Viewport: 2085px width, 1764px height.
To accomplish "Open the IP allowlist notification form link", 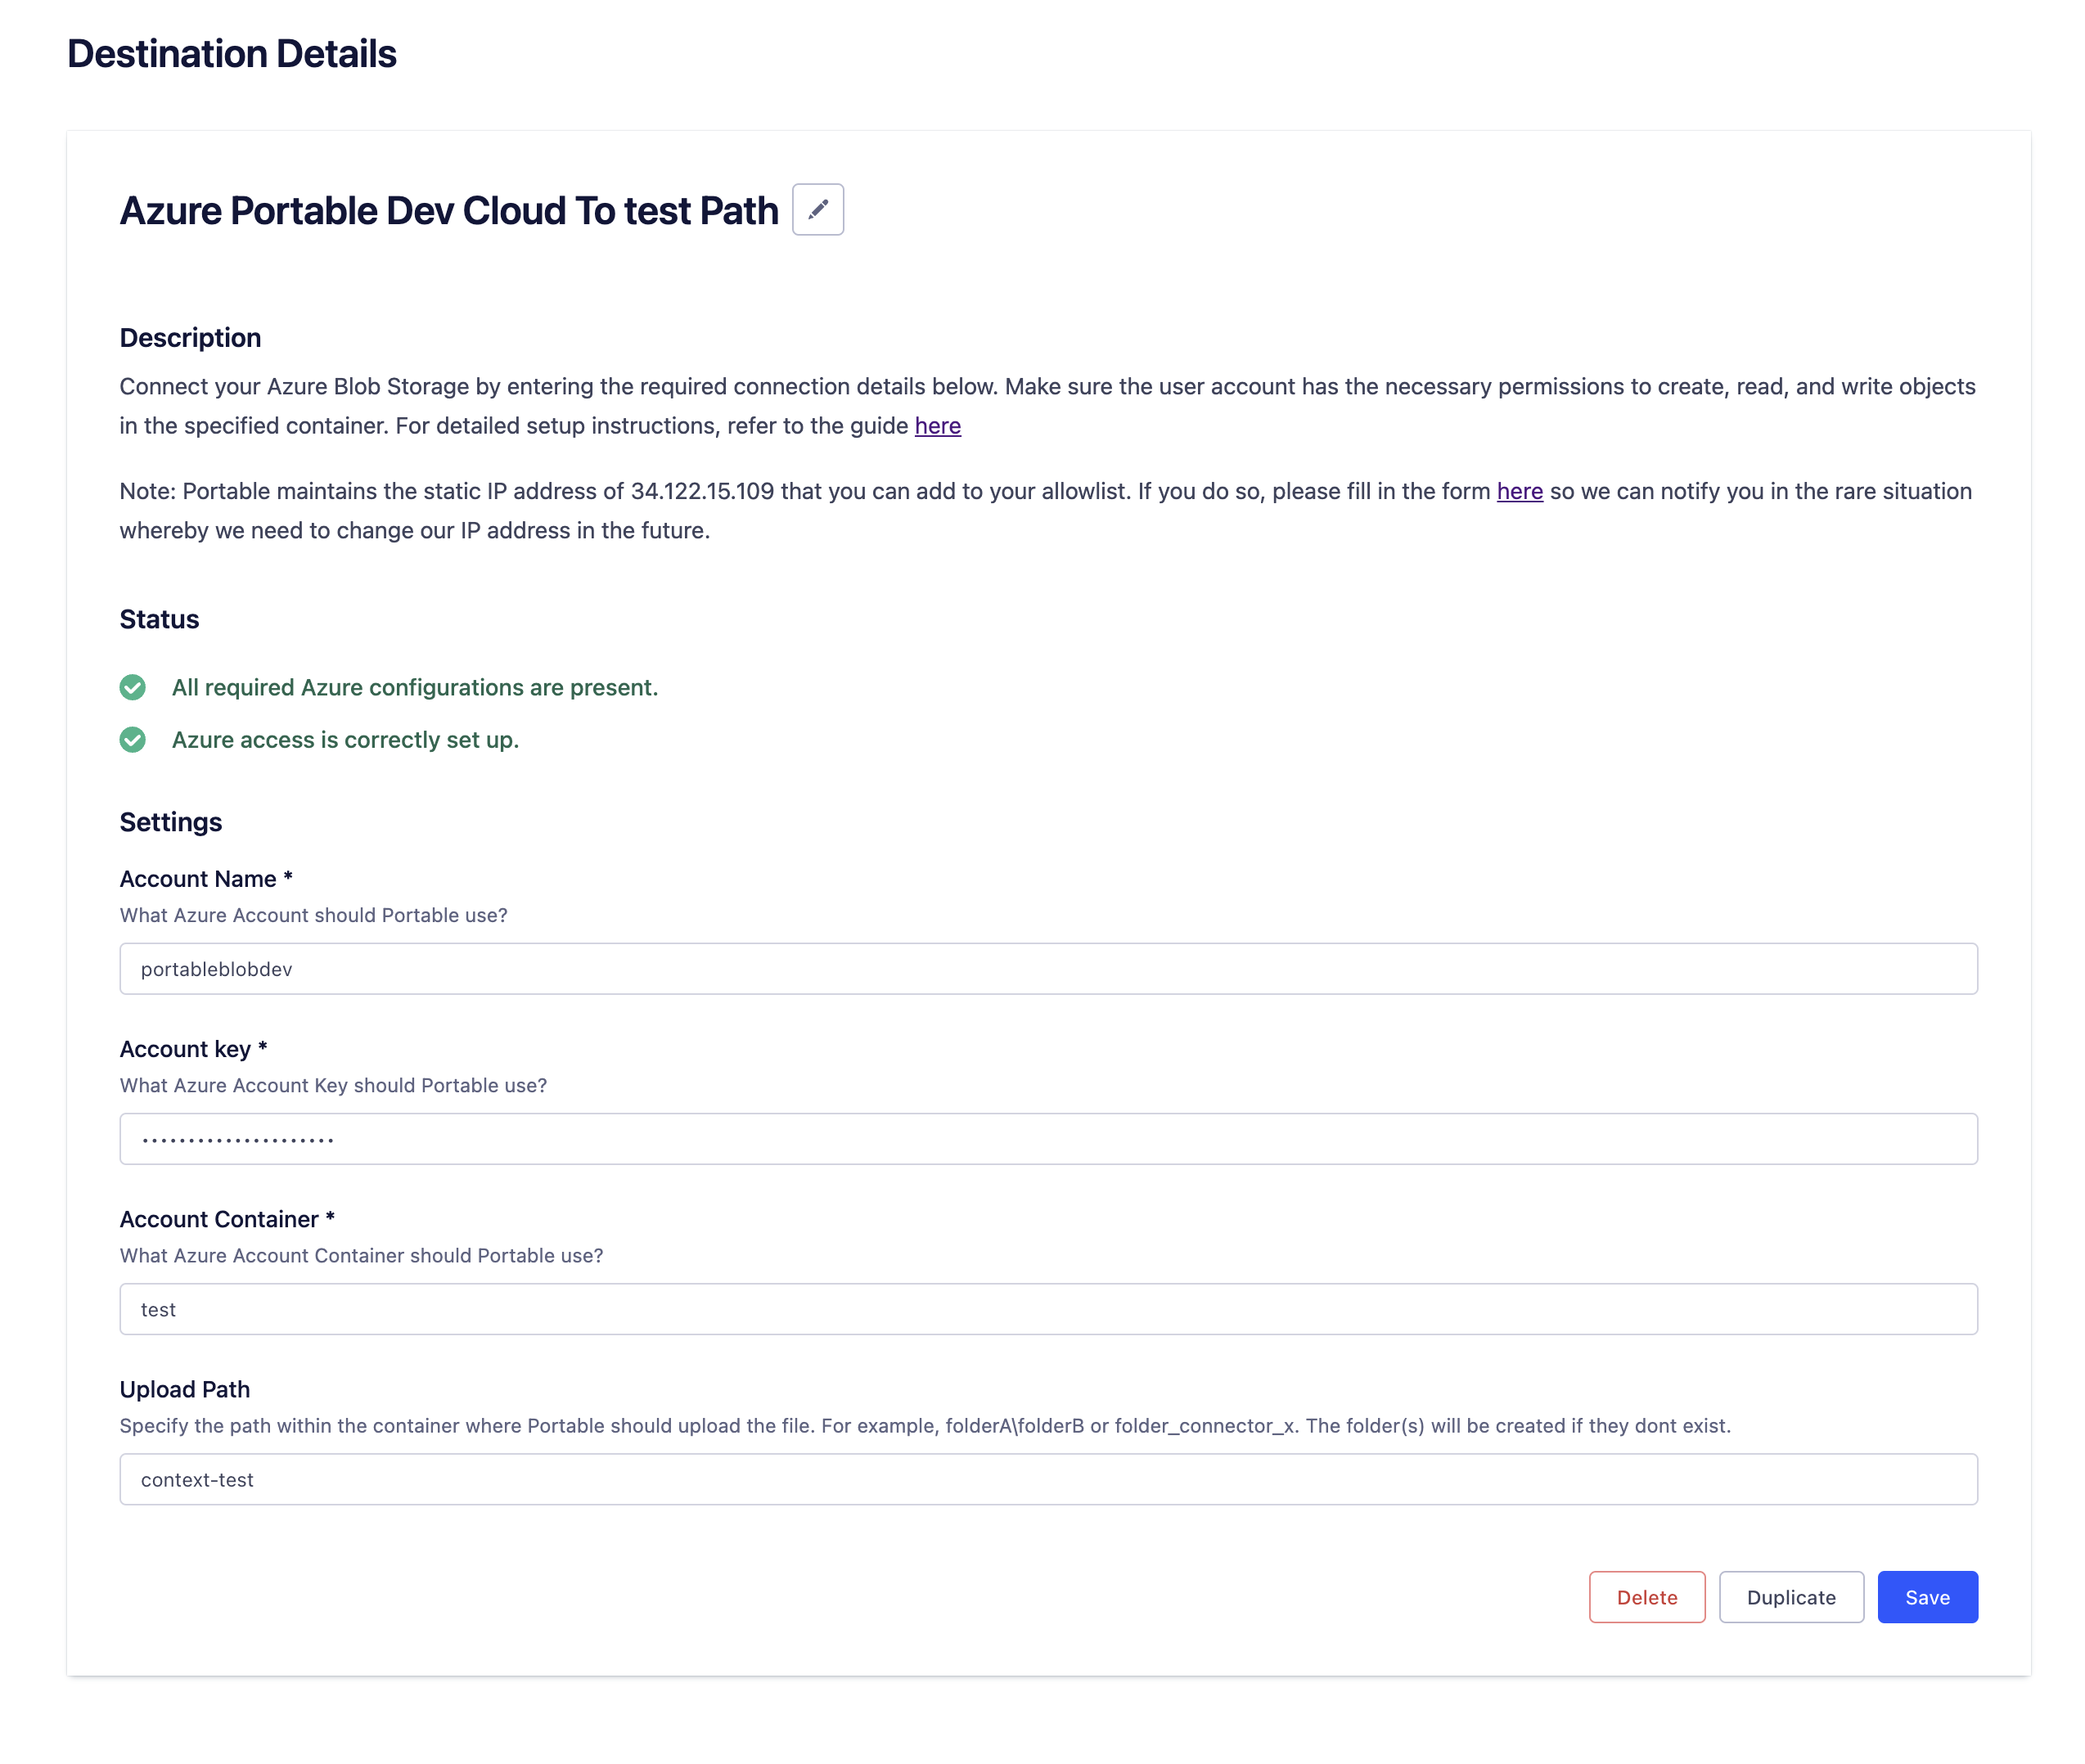I will coord(1519,491).
